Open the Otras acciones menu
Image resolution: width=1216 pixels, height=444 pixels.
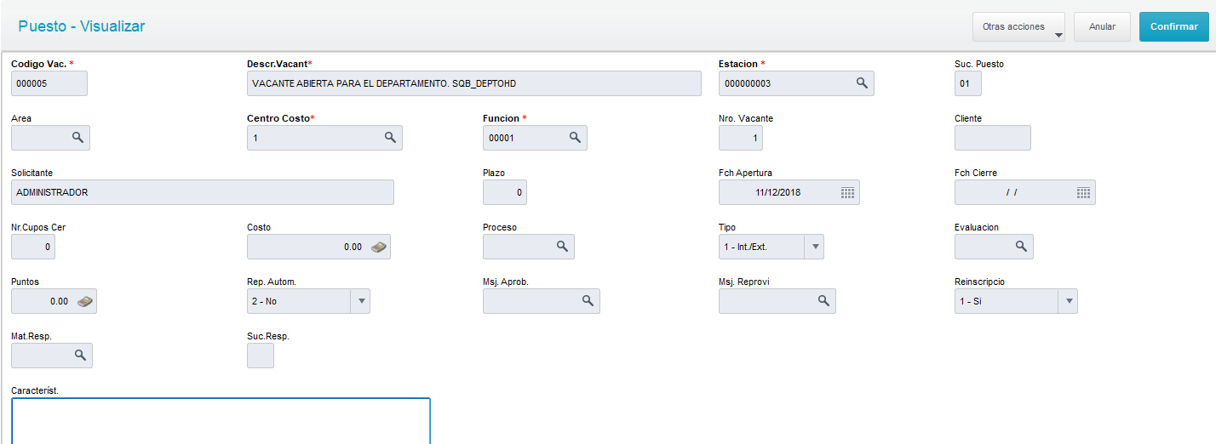[1018, 27]
